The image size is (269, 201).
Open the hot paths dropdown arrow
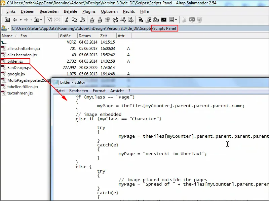[x=41, y=20]
